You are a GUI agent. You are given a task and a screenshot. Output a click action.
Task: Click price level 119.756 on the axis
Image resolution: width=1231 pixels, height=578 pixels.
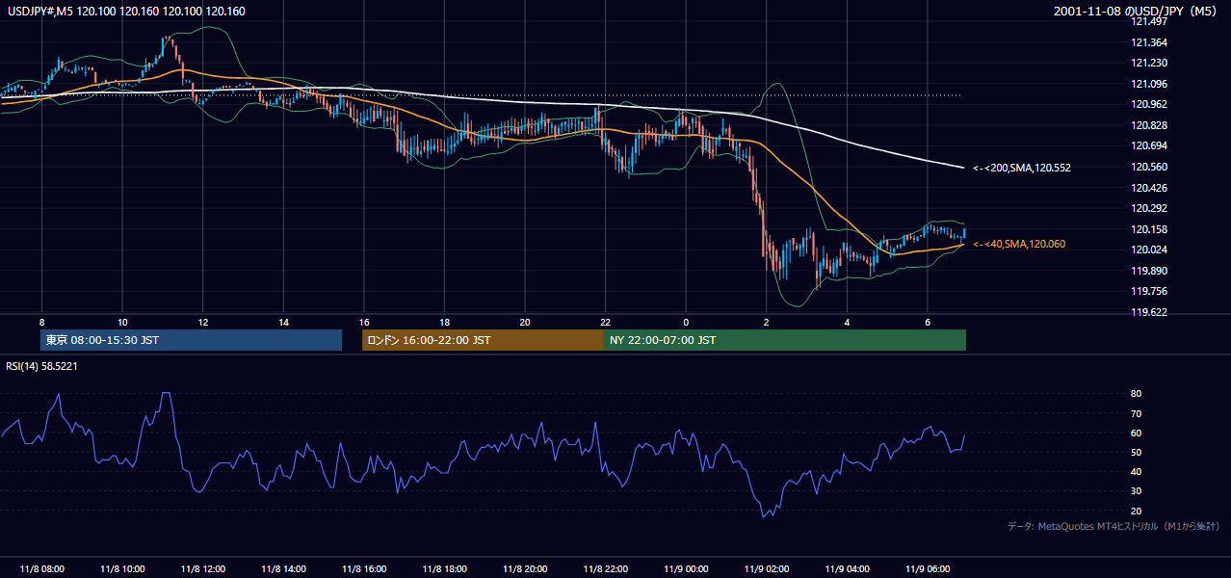point(1147,291)
